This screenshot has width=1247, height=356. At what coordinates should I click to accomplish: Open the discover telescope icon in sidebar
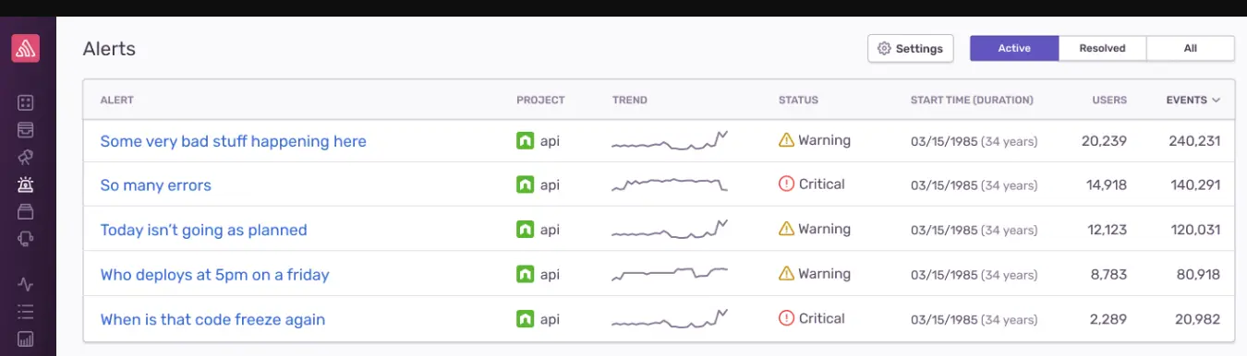tap(26, 157)
